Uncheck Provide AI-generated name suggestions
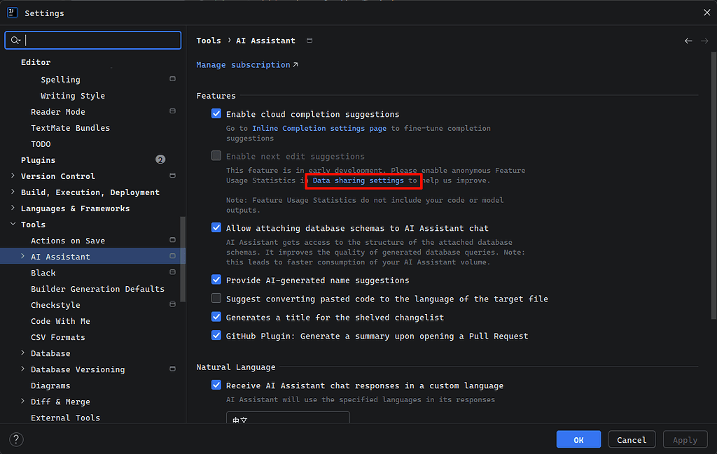717x454 pixels. pyautogui.click(x=216, y=280)
